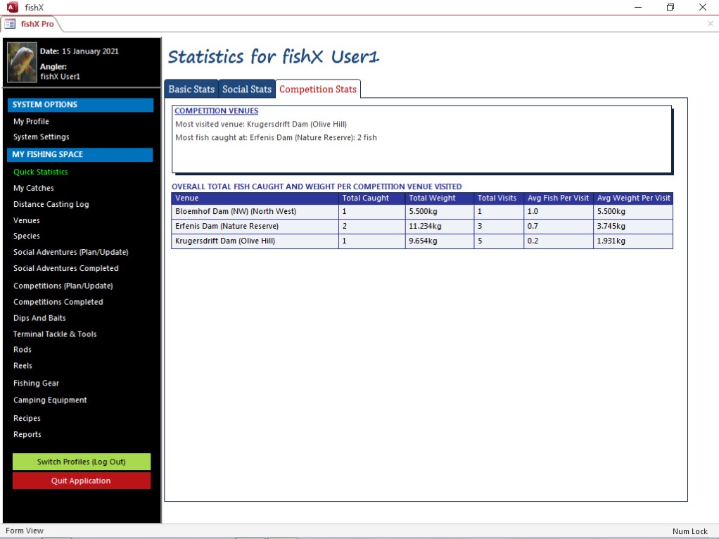This screenshot has width=719, height=539.
Task: Open Dips And Baits section
Action: tap(39, 318)
